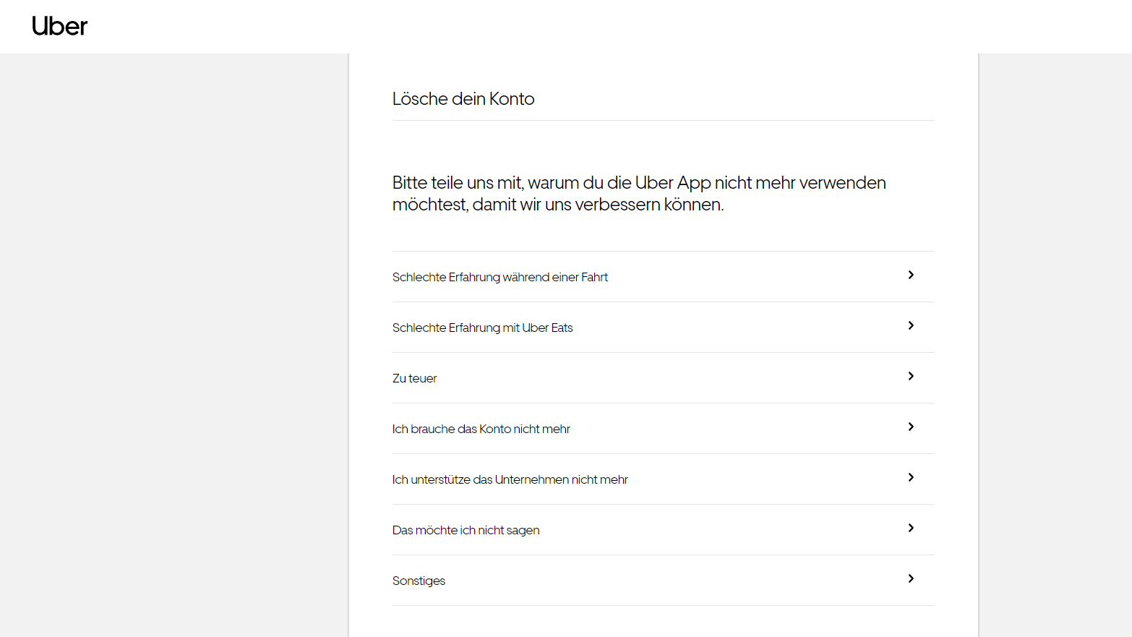Select 'Ich unterstütze das Unternehmen nicht mehr'
This screenshot has height=637, width=1132.
[510, 479]
